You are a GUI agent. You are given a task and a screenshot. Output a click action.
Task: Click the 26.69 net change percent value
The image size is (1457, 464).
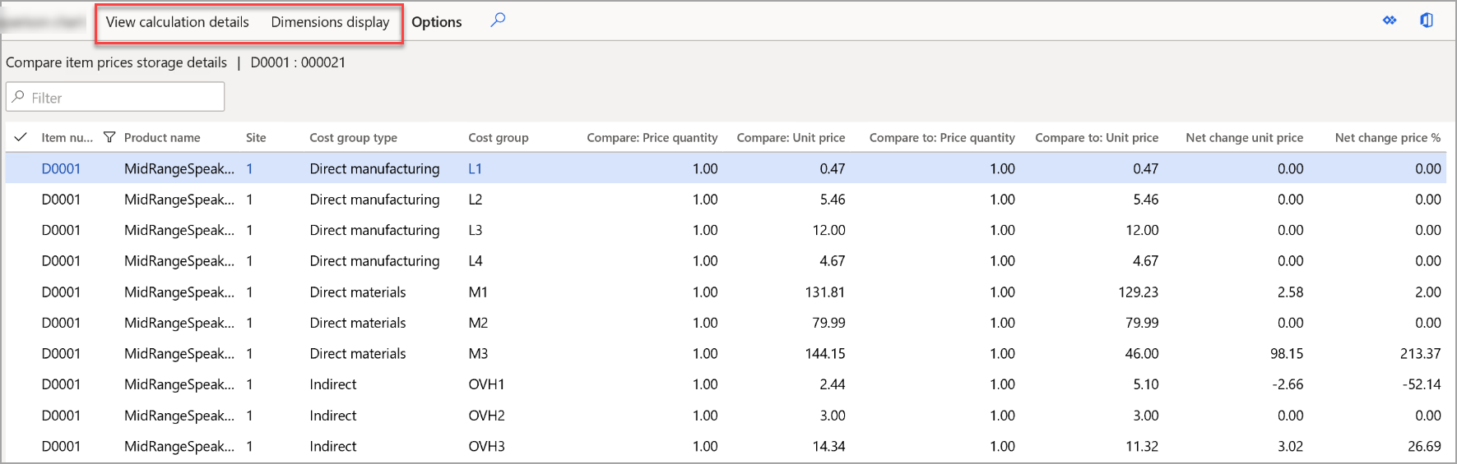[x=1424, y=447]
